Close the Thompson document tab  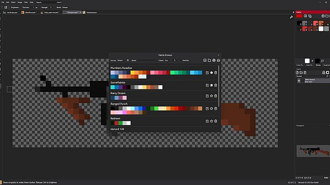click(80, 13)
